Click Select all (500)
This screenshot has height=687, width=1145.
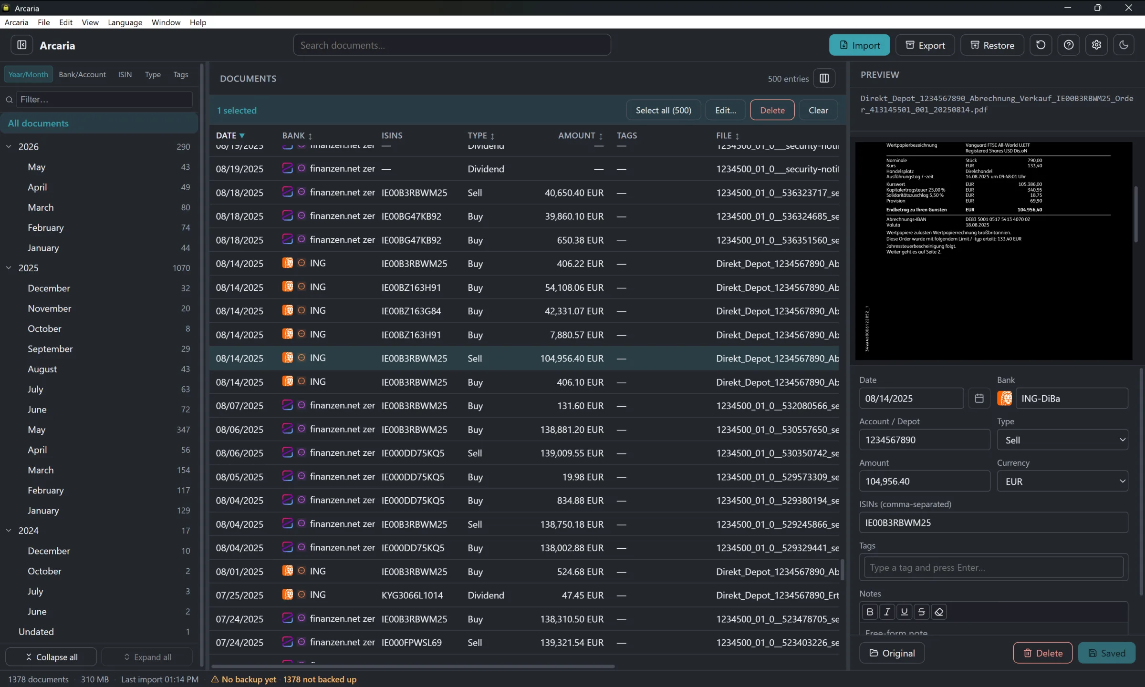point(663,110)
